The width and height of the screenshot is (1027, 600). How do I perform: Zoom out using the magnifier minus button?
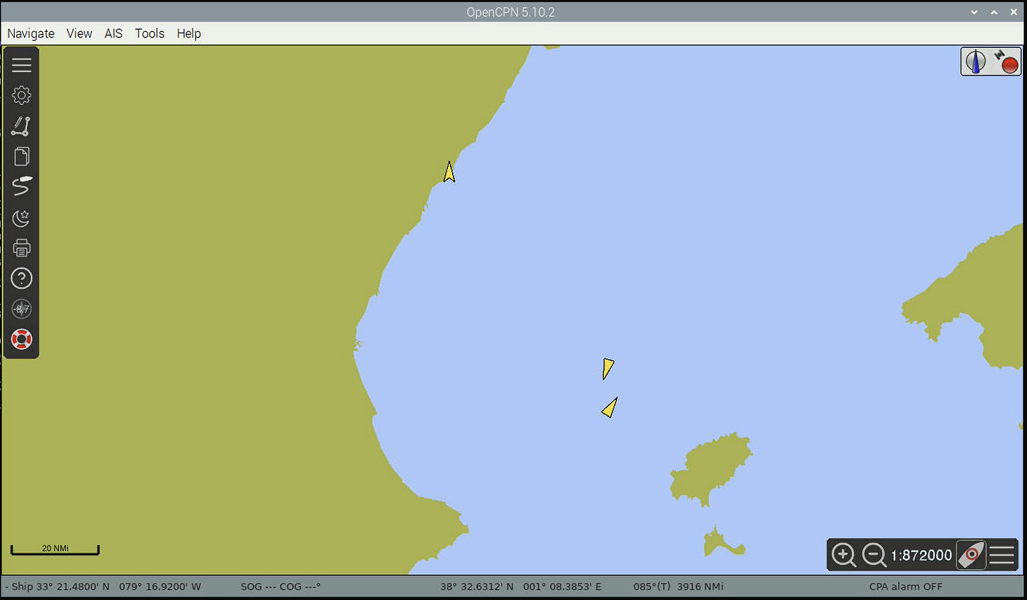click(x=873, y=555)
